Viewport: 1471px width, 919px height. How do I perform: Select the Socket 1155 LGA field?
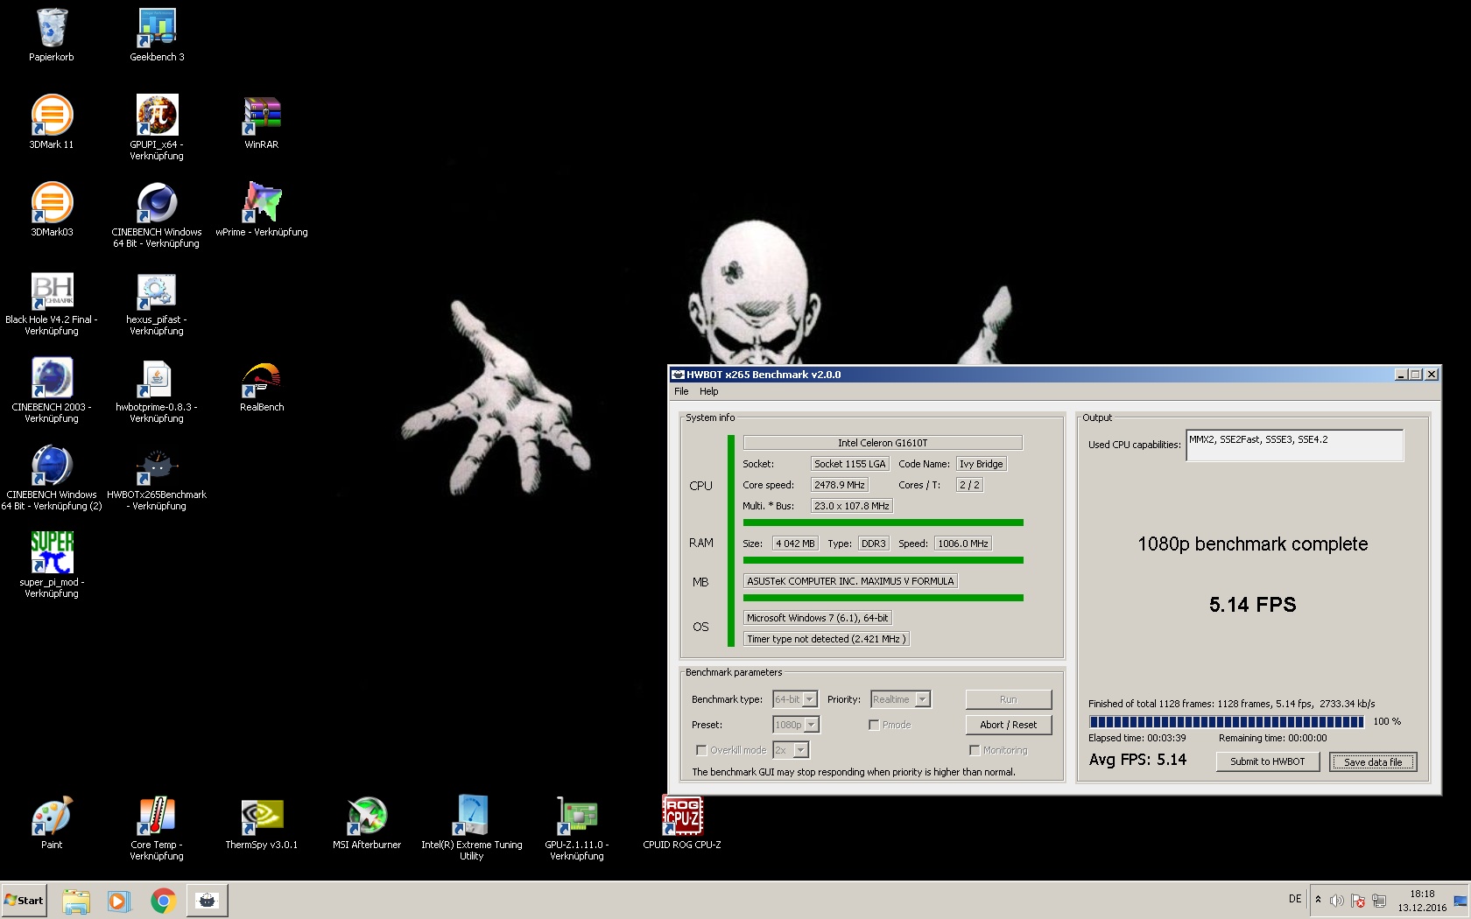849,464
